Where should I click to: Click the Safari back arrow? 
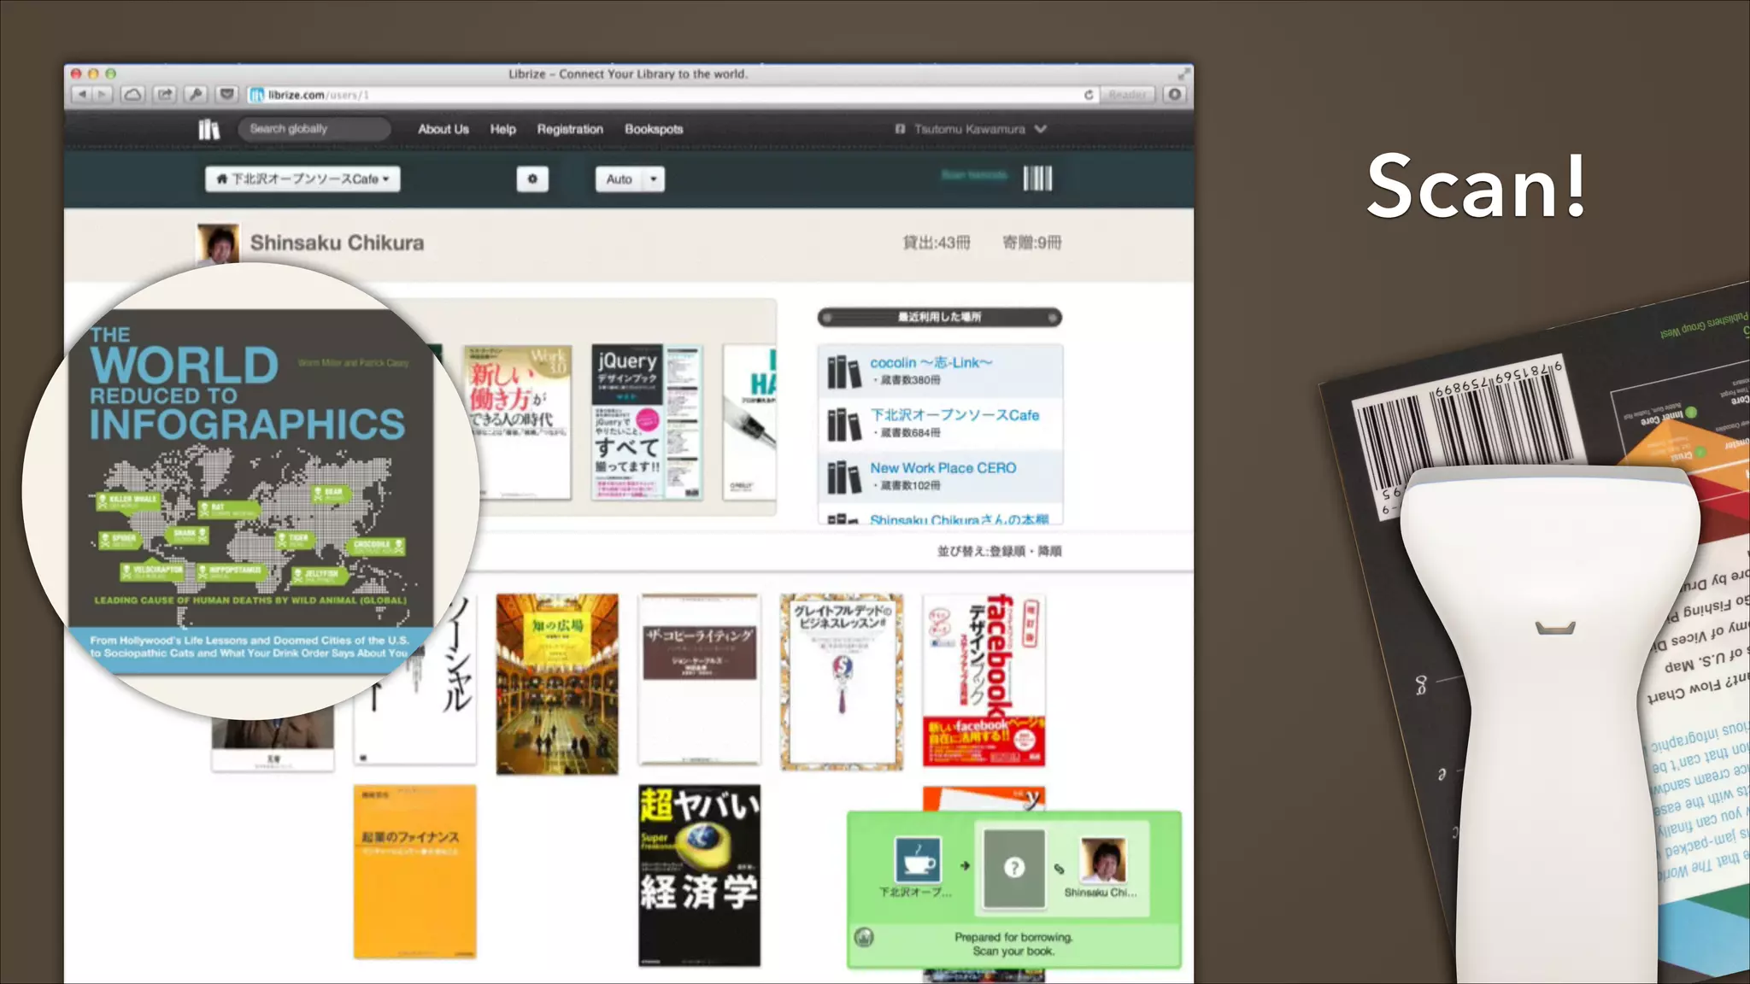point(82,95)
